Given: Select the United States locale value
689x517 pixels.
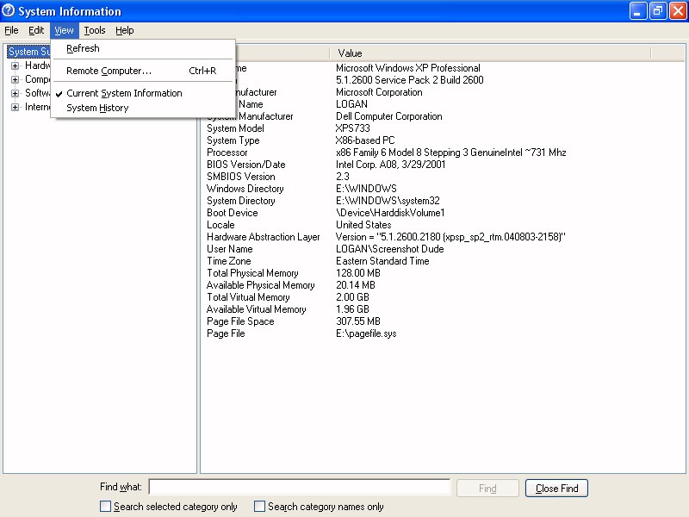Looking at the screenshot, I should [363, 225].
